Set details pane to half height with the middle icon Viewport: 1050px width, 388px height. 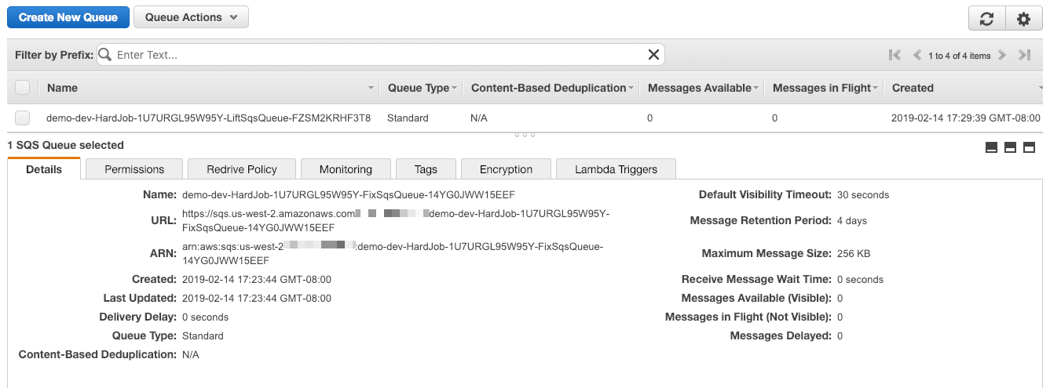[1010, 147]
